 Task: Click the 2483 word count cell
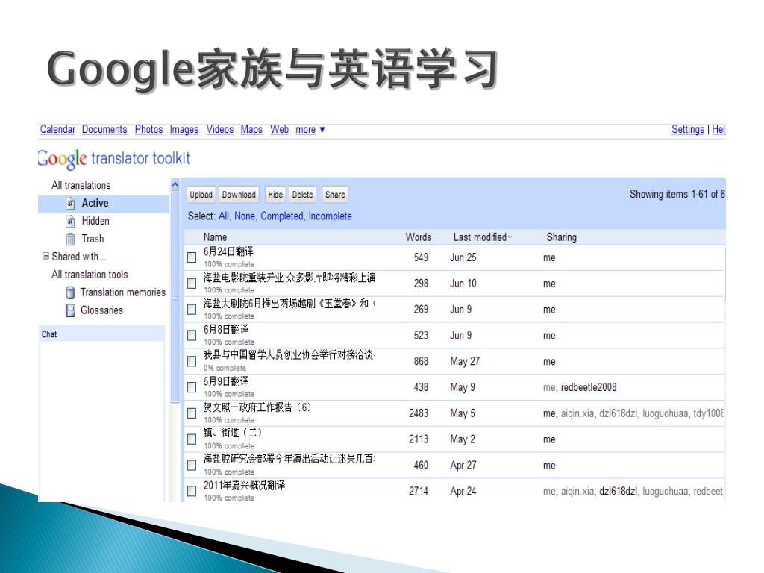(419, 413)
